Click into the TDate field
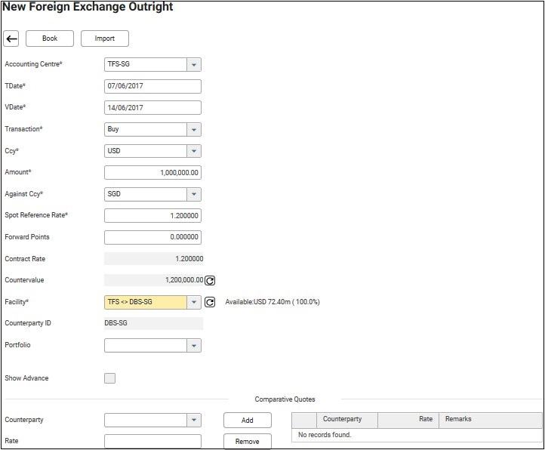Image resolution: width=545 pixels, height=450 pixels. click(x=152, y=86)
